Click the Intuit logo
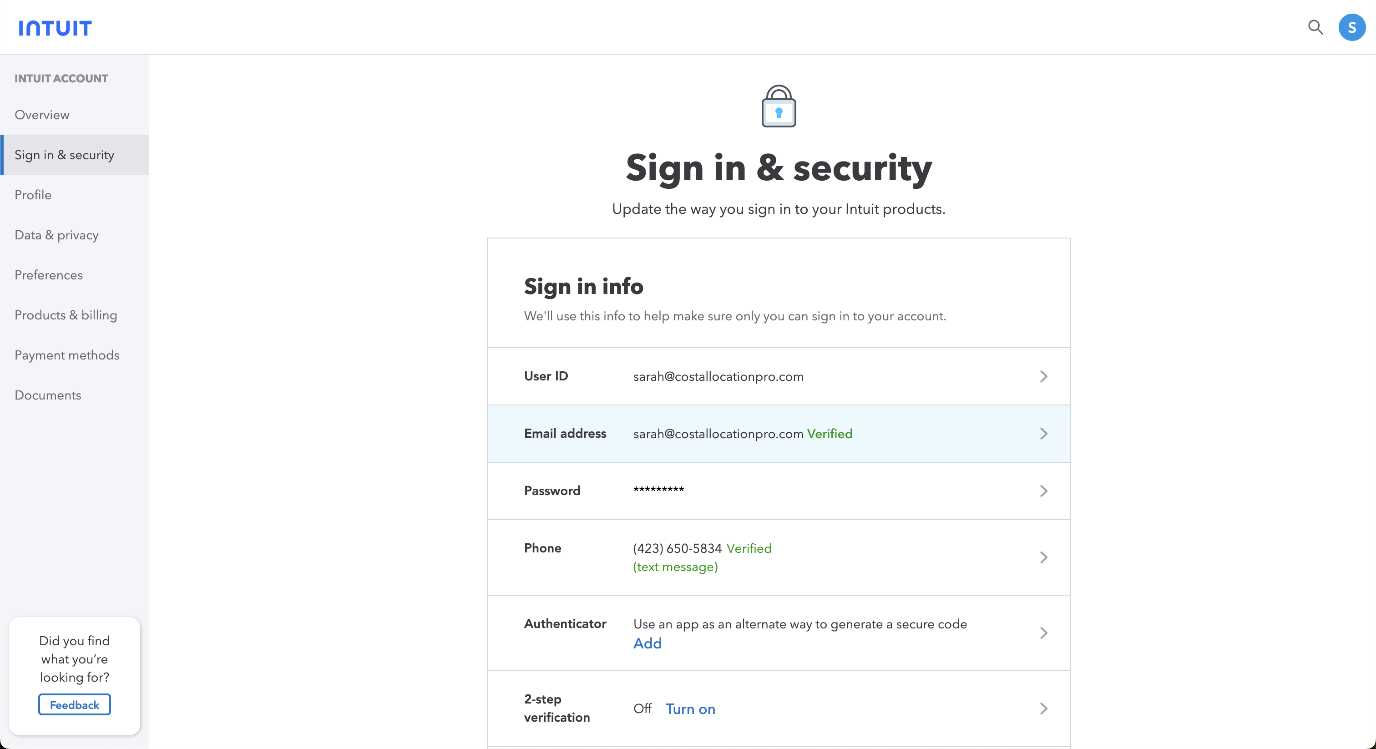1376x749 pixels. [x=54, y=27]
